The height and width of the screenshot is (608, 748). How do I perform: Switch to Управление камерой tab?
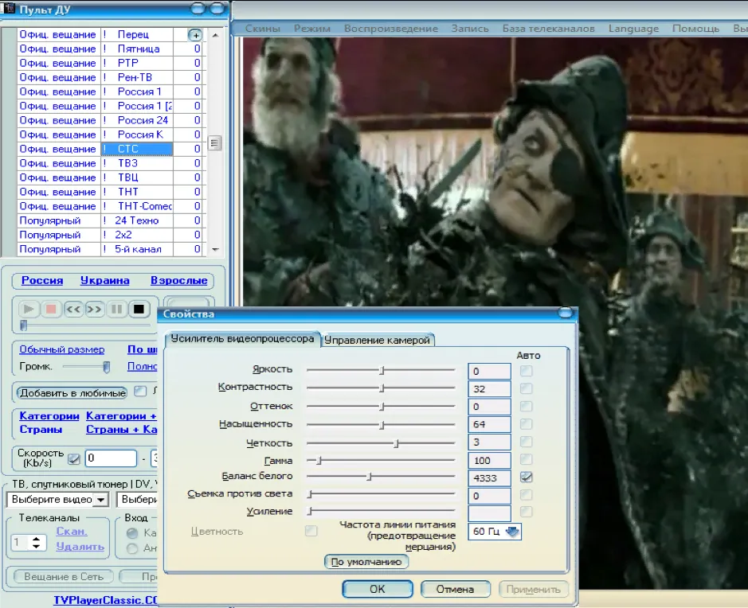[378, 341]
